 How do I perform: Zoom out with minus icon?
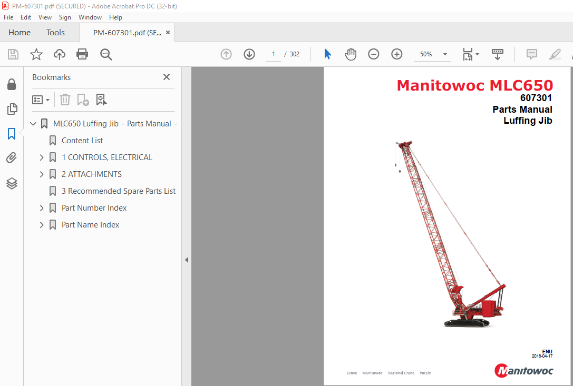373,54
